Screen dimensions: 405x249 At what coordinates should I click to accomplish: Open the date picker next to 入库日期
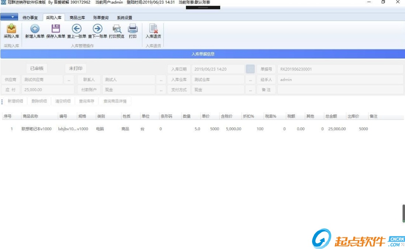click(x=250, y=69)
